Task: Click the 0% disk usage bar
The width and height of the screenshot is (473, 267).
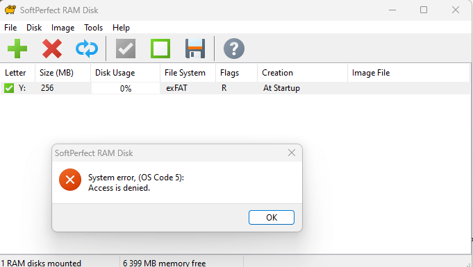Action: [126, 88]
